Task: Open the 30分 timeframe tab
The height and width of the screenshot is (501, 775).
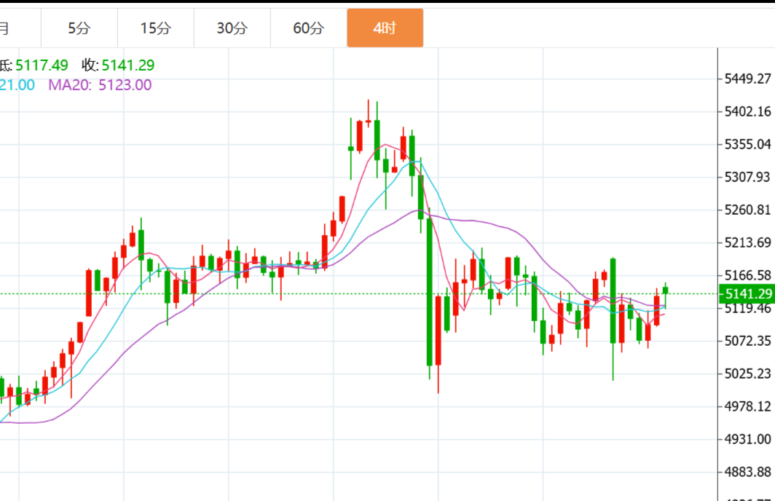Action: pyautogui.click(x=232, y=28)
